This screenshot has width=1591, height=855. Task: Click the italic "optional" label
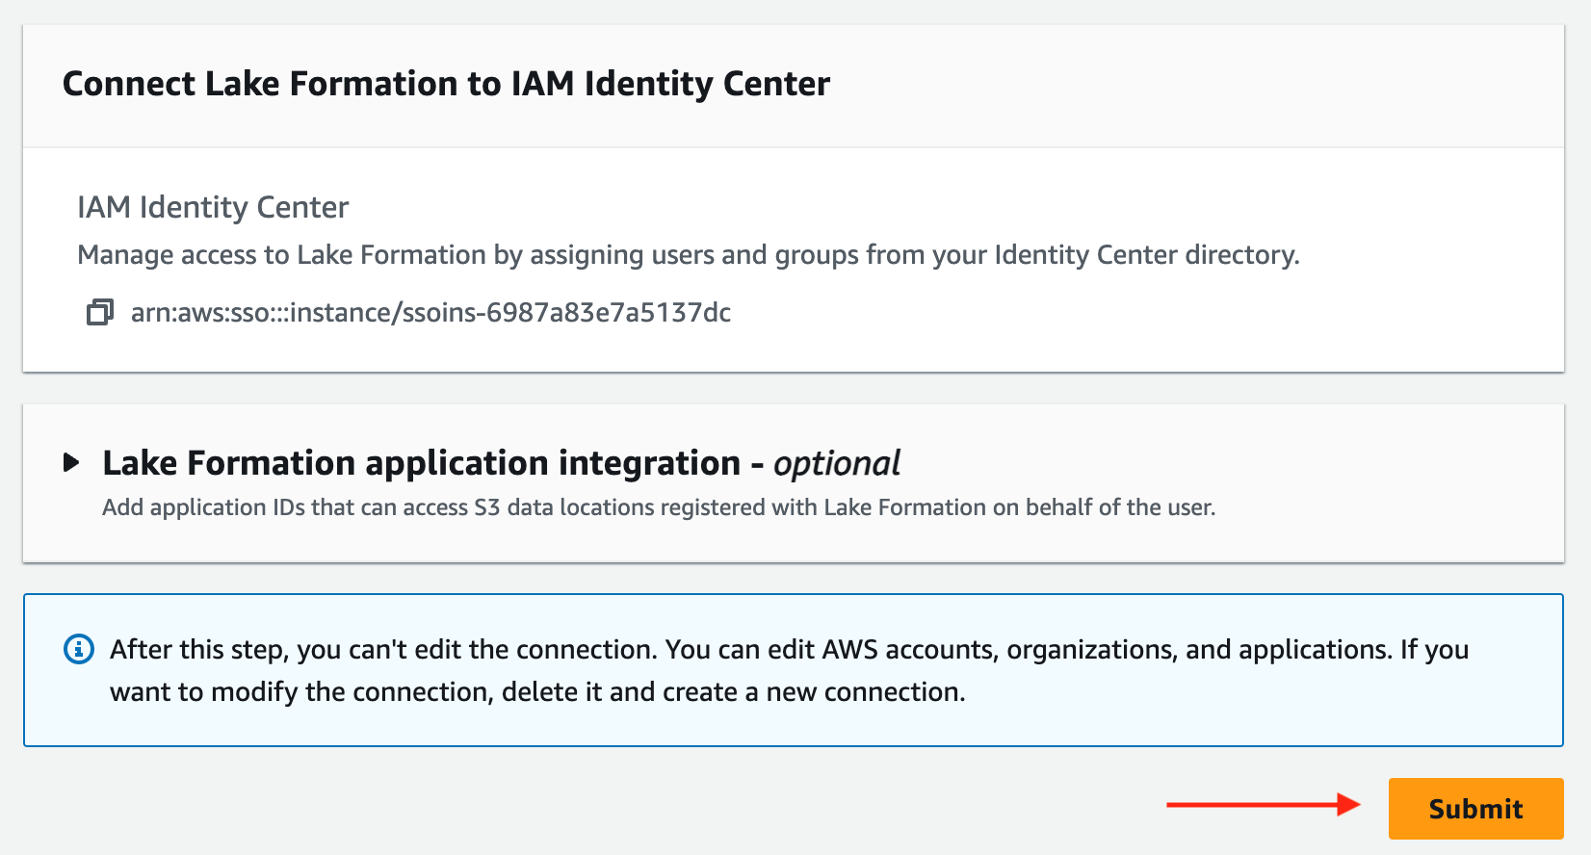pos(837,464)
